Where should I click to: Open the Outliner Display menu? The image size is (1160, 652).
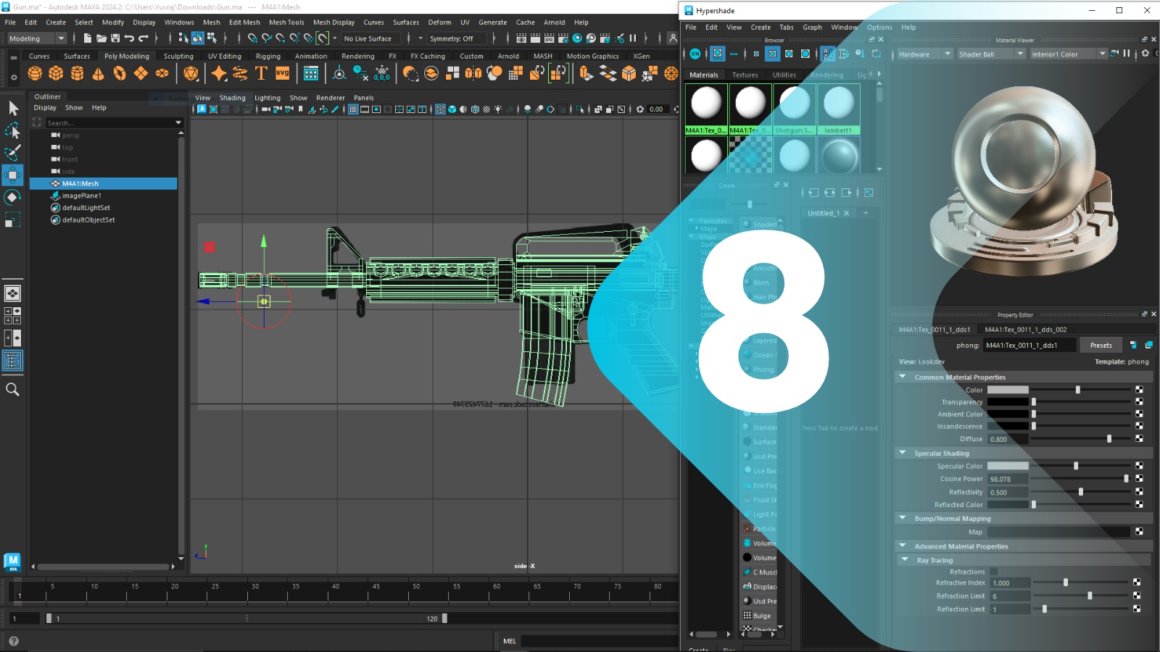coord(45,108)
